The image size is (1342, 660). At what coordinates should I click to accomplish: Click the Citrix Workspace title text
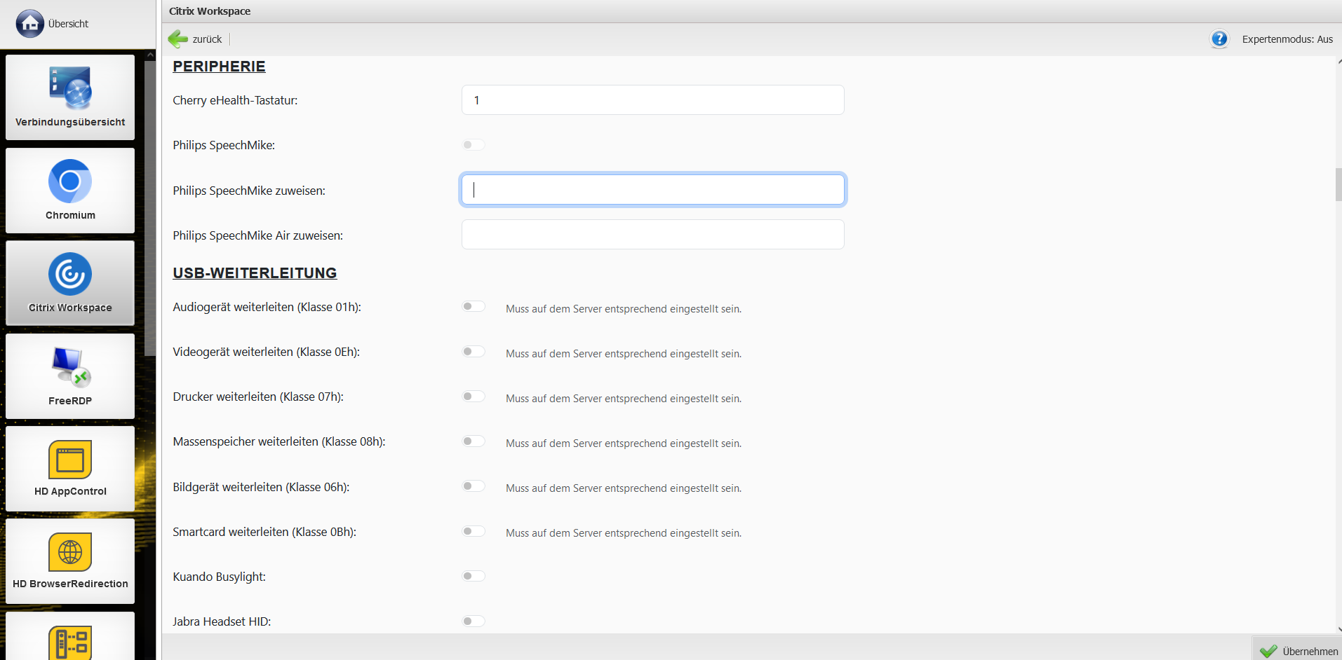click(x=210, y=11)
